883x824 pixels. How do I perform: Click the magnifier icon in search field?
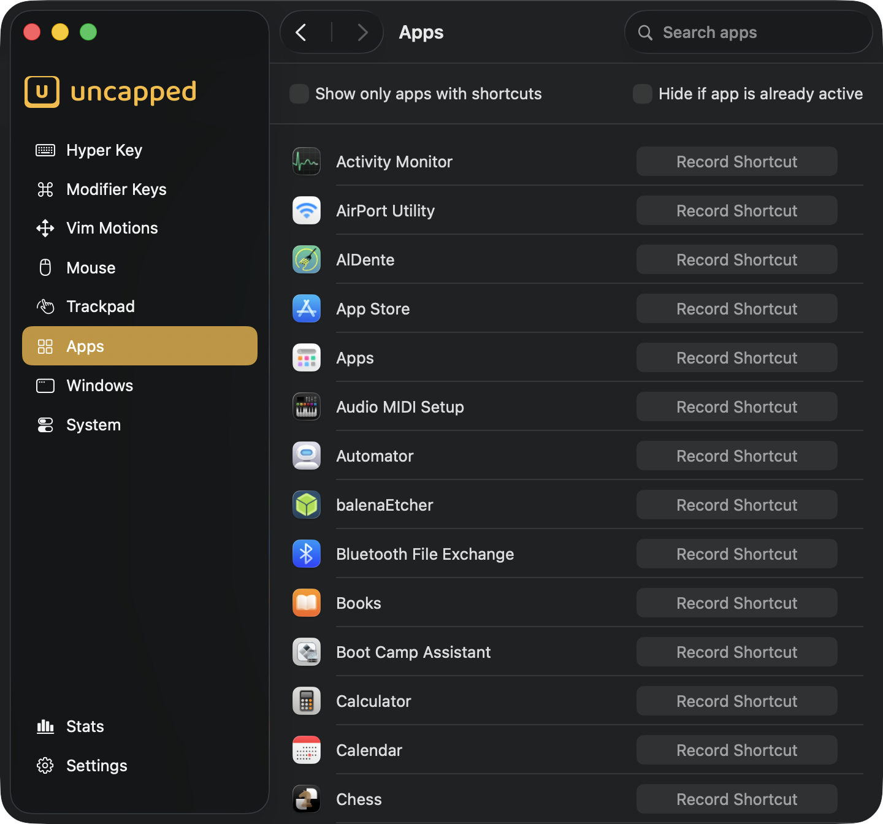(645, 32)
